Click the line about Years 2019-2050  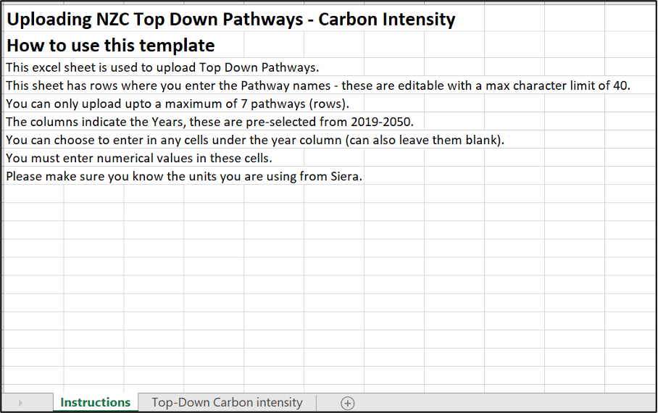209,122
